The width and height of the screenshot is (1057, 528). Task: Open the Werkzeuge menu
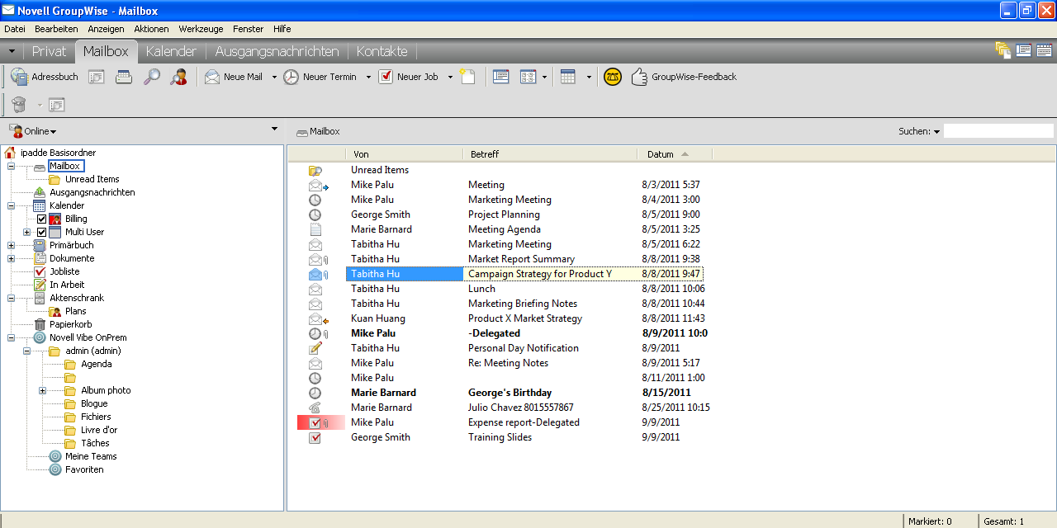point(201,29)
